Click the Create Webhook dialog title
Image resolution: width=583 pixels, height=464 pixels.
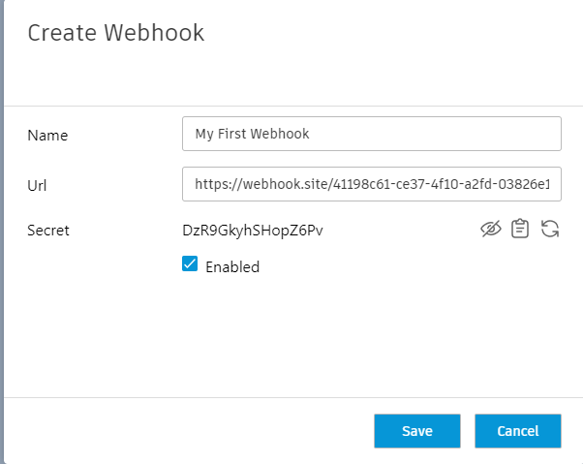pos(116,33)
